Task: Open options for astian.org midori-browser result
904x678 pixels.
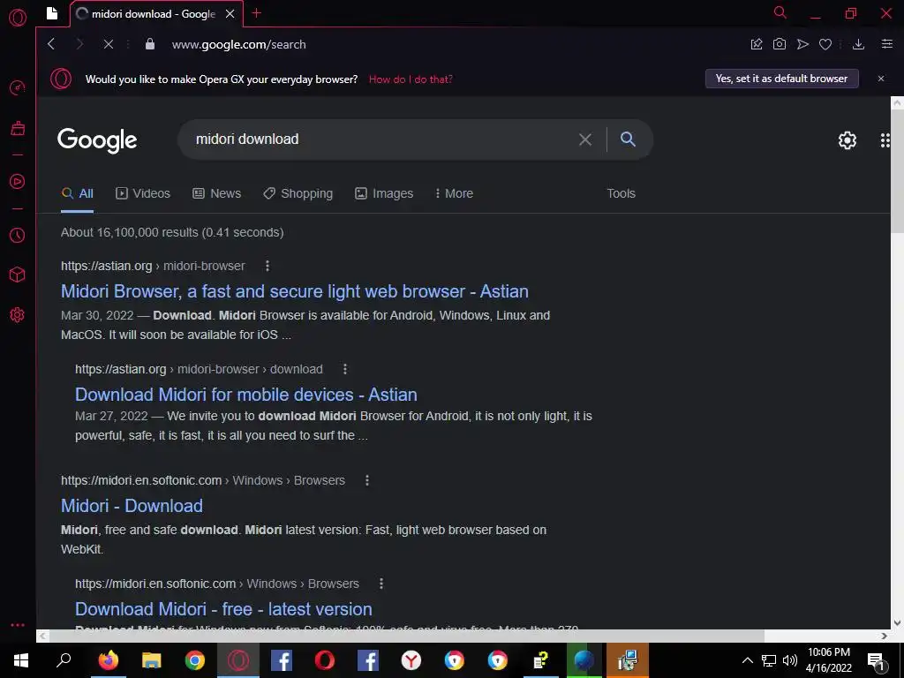Action: point(267,266)
